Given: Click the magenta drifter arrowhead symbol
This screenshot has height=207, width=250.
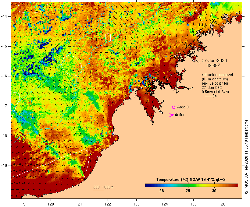Looking at the screenshot, I should point(172,115).
